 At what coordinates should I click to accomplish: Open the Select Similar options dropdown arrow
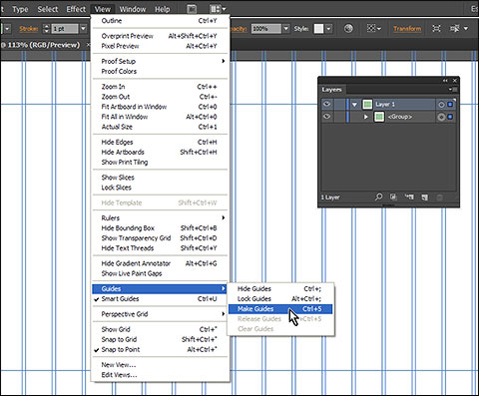[466, 29]
